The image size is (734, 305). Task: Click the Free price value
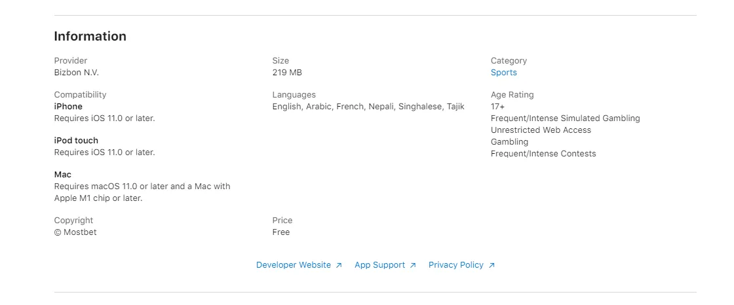tap(281, 232)
